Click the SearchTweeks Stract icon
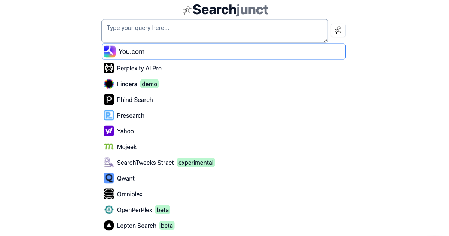 [x=109, y=162]
